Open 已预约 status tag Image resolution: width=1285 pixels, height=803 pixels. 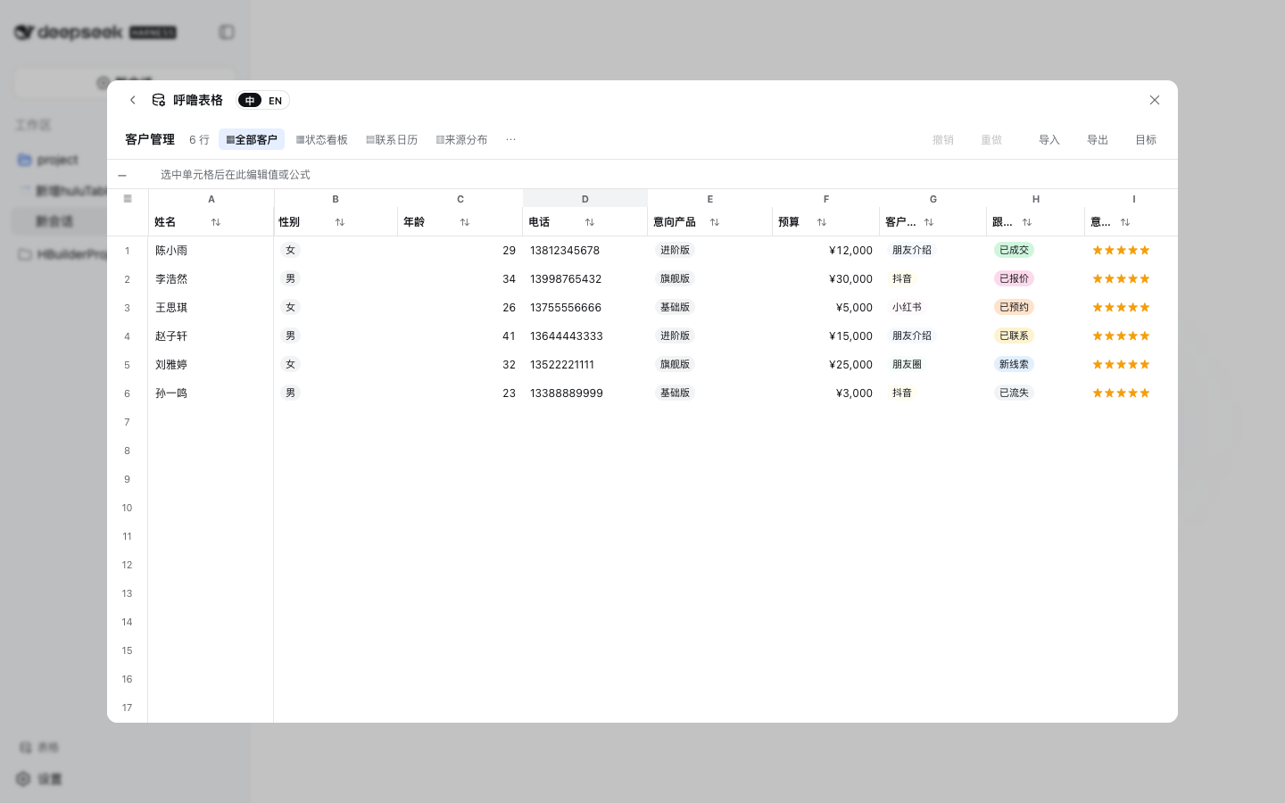coord(1014,308)
